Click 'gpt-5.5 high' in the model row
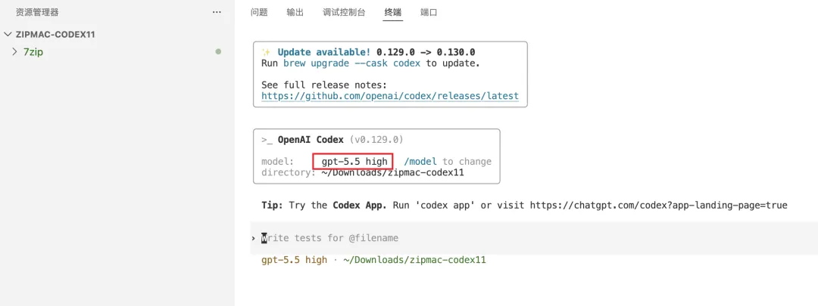Image resolution: width=818 pixels, height=306 pixels. pos(354,162)
